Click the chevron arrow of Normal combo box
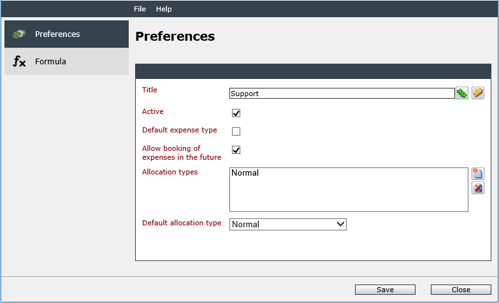499x303 pixels. coord(340,224)
